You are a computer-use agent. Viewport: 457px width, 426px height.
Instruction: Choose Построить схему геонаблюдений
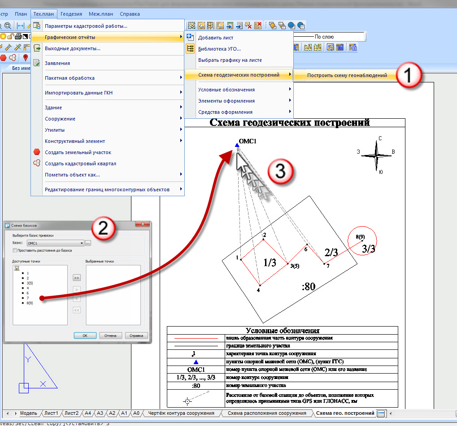[347, 75]
